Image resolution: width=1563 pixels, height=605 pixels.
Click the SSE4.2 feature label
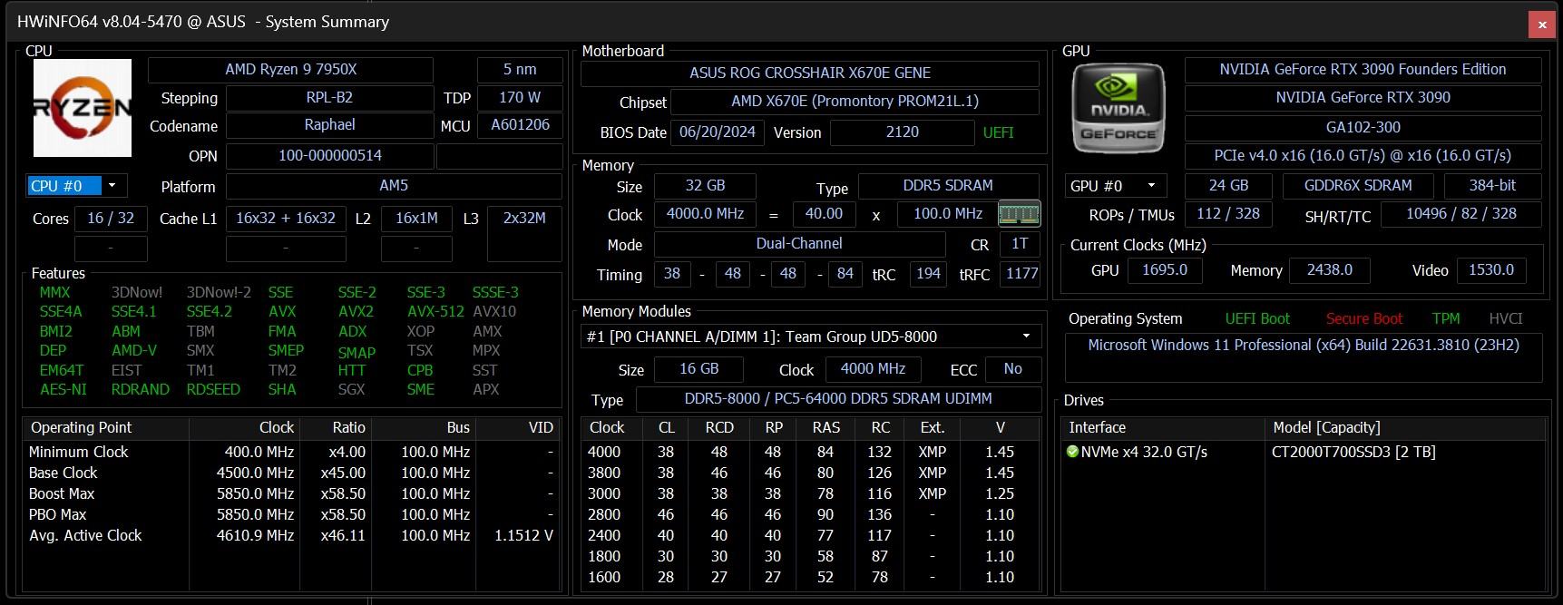[210, 311]
